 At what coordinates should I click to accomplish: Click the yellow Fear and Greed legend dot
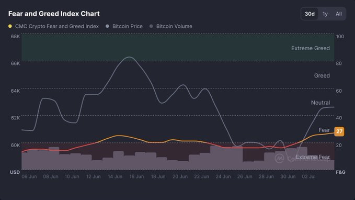click(x=10, y=26)
